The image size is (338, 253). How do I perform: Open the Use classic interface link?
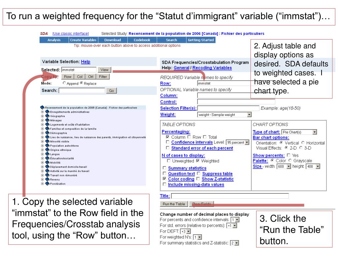(x=71, y=34)
